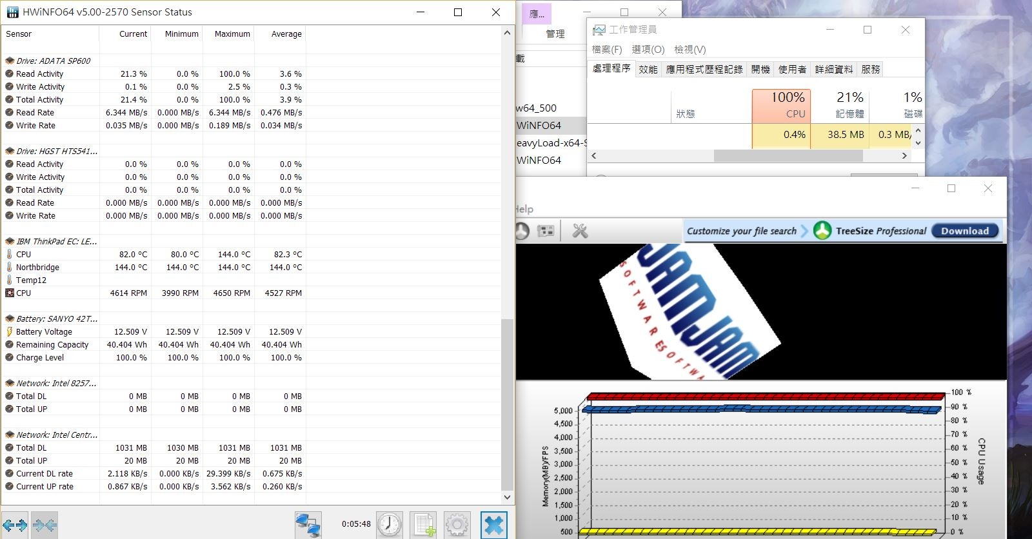Click the drive icon beside Drive: HGST HTS541
Image resolution: width=1032 pixels, height=539 pixels.
[x=10, y=151]
